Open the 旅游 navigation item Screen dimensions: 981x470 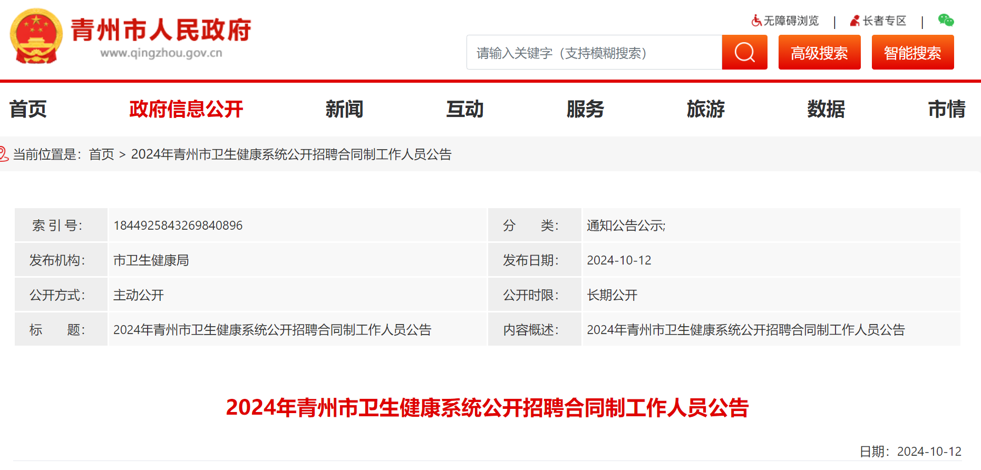(x=705, y=109)
